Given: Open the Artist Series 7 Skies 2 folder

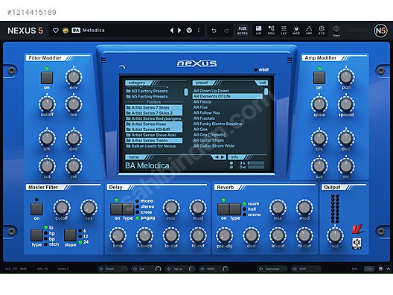Looking at the screenshot, I should point(154,113).
